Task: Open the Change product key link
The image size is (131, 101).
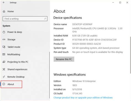Action: click(83, 98)
